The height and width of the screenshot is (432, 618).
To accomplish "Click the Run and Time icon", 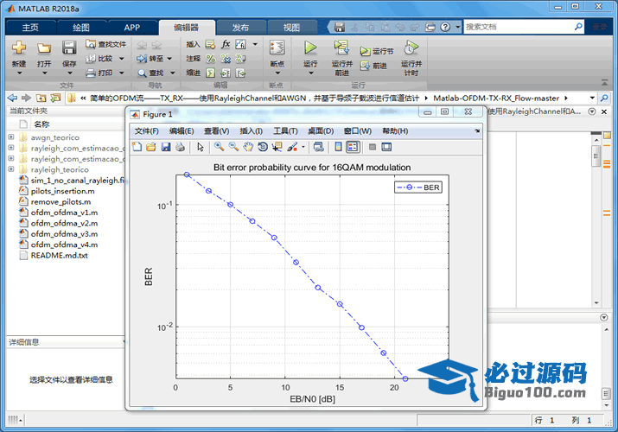I will (411, 48).
